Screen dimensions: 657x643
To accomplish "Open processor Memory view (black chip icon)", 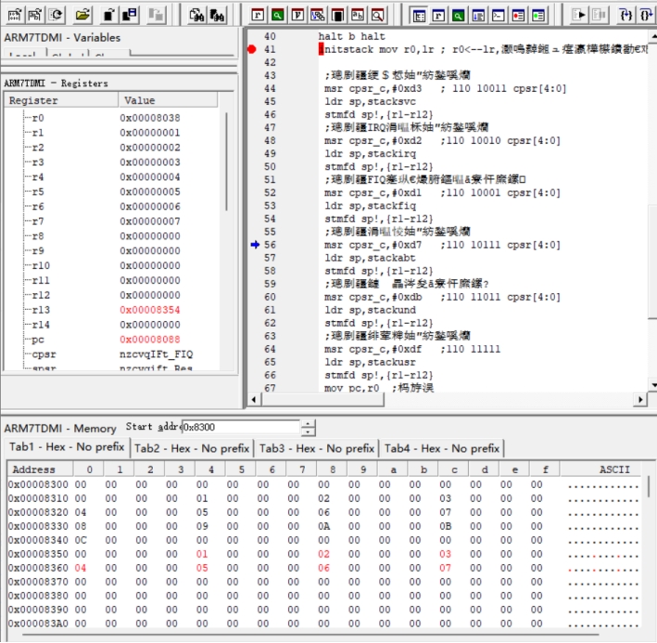I will pyautogui.click(x=337, y=16).
